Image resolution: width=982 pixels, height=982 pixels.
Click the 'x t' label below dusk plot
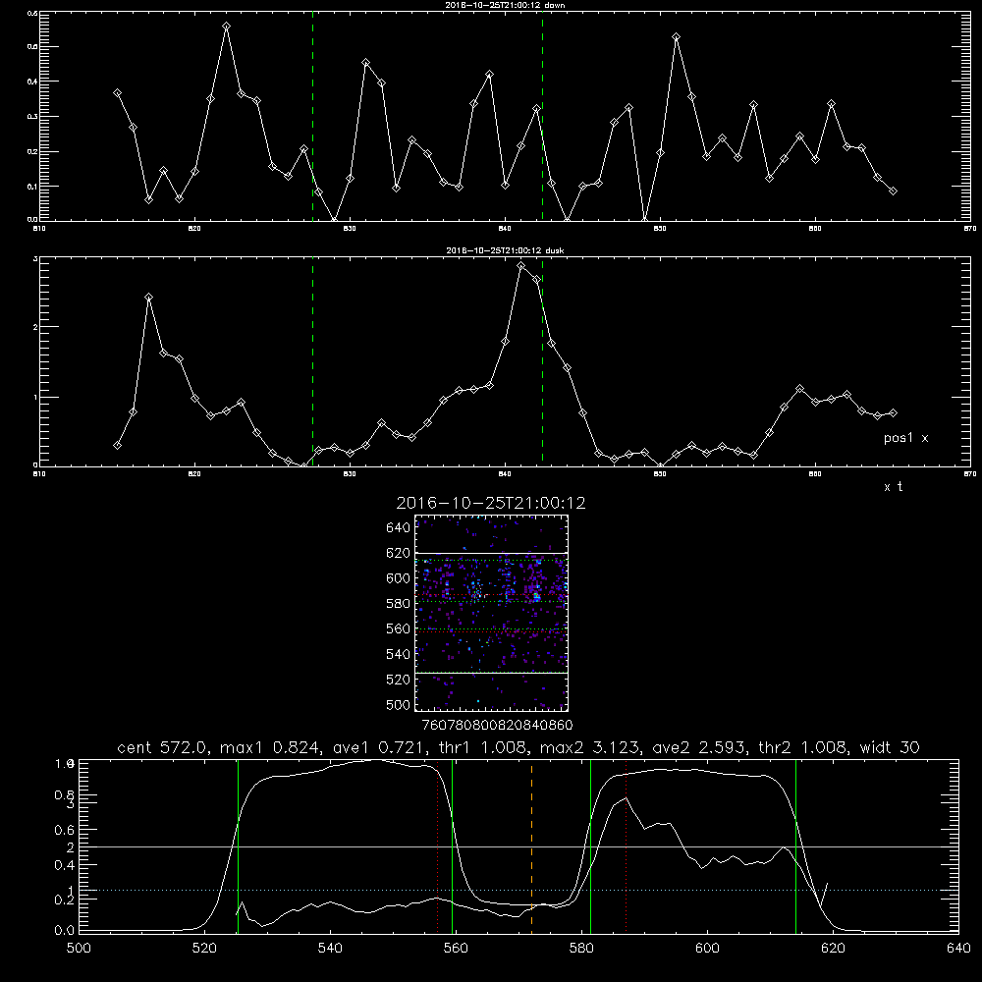click(893, 487)
